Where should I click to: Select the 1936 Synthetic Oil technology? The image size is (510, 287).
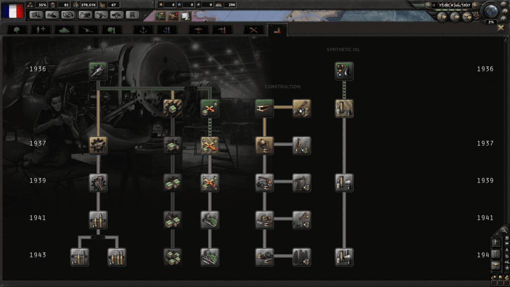coord(344,71)
